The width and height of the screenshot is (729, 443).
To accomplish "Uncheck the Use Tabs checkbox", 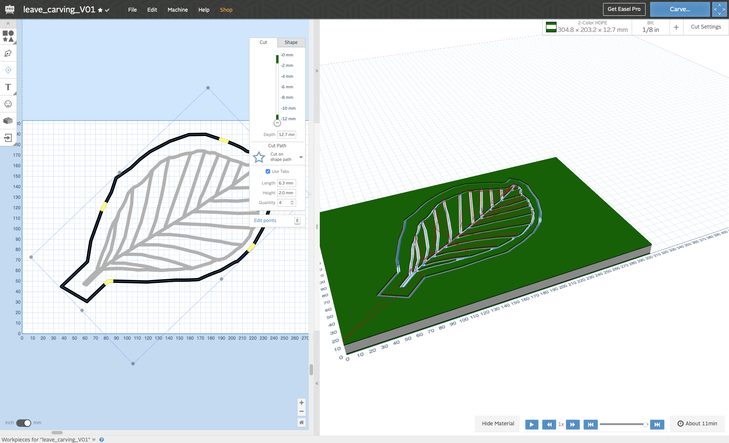I will 268,171.
